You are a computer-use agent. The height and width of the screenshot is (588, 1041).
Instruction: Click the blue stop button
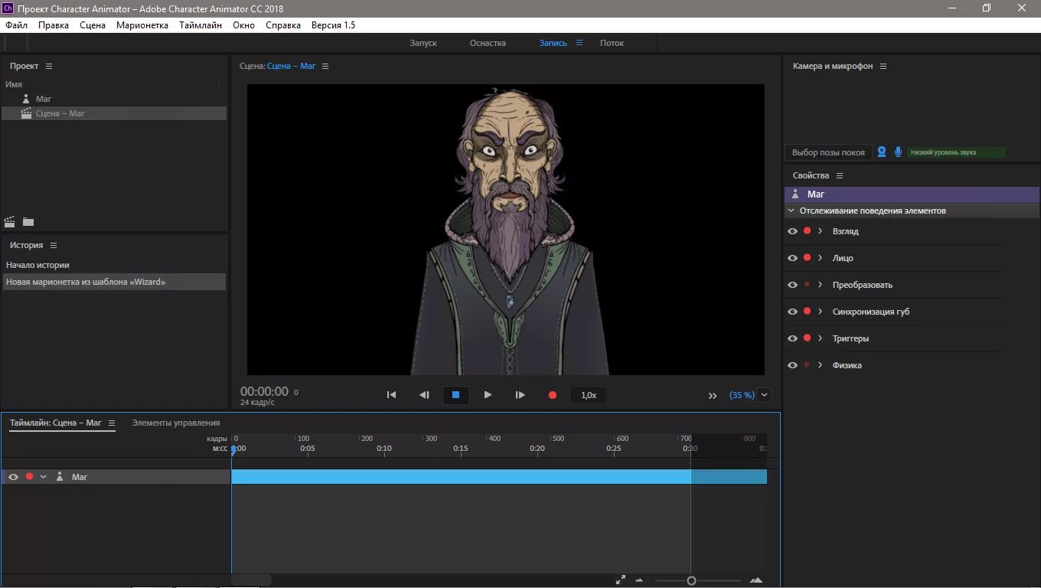pyautogui.click(x=455, y=395)
